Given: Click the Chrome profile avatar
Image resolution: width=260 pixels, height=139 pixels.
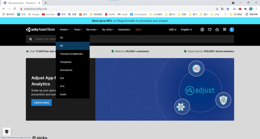Looking at the screenshot, I should pos(251,9).
